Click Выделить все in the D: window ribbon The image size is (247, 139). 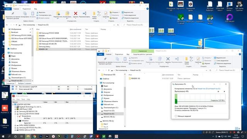click(127, 12)
